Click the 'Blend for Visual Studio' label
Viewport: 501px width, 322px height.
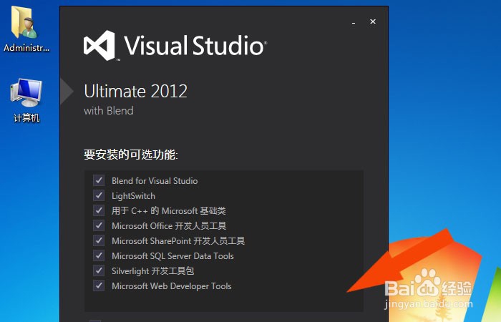pyautogui.click(x=155, y=181)
